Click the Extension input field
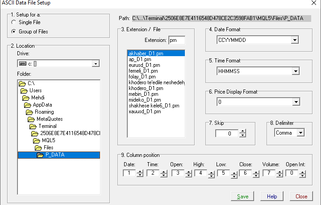Viewport: 321px width, 205px height. tap(177, 40)
